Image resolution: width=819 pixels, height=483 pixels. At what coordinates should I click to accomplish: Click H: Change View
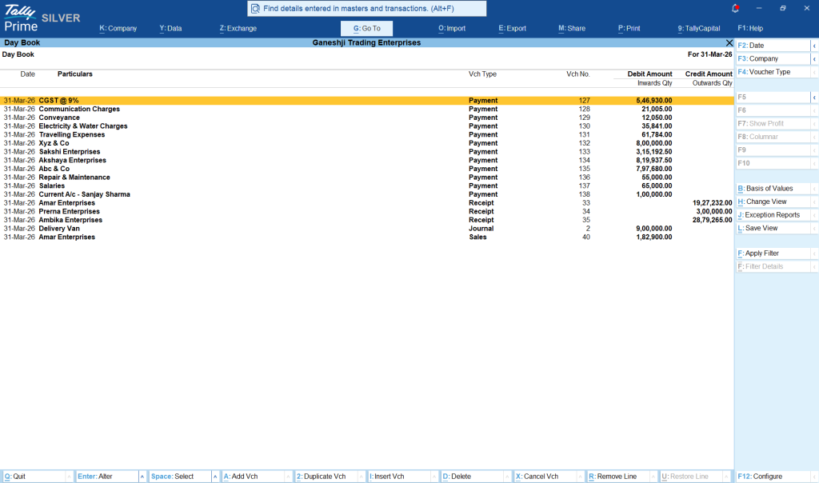click(773, 202)
